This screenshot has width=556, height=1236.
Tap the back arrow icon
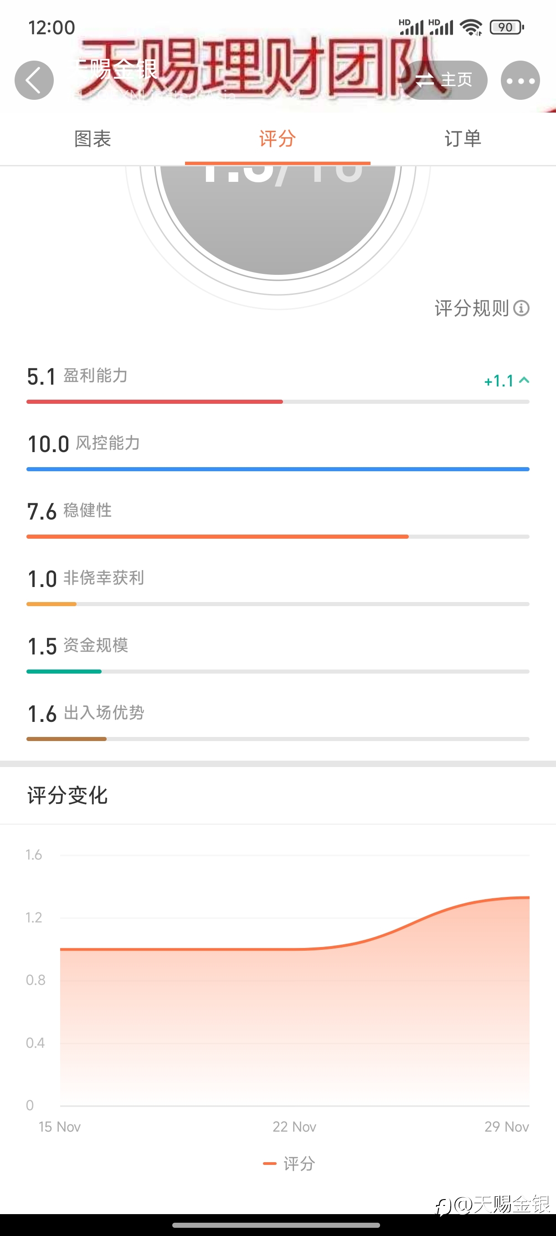click(34, 80)
